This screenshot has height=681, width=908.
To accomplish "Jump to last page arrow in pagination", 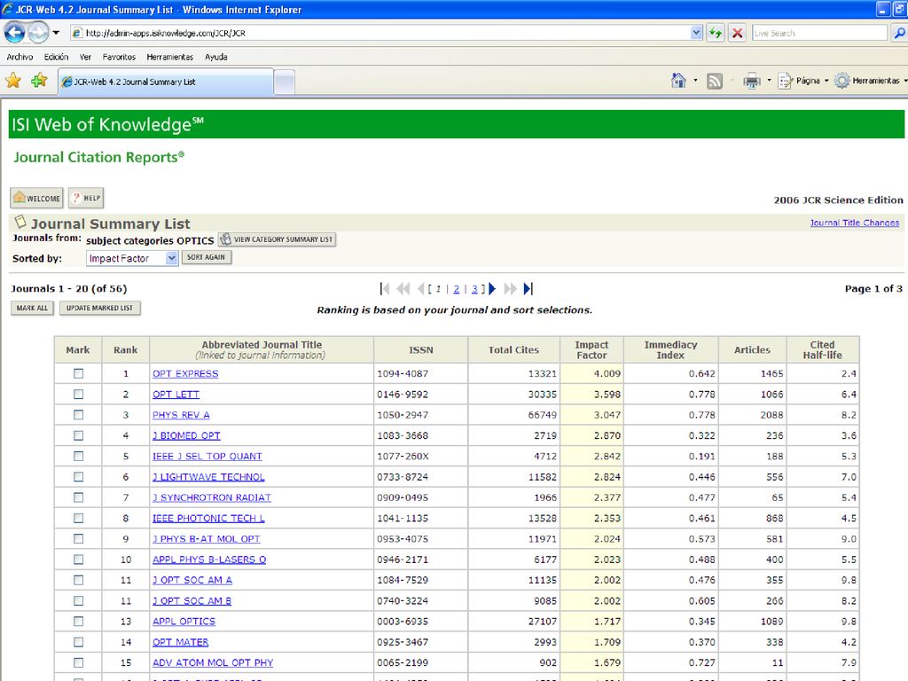I will click(528, 288).
